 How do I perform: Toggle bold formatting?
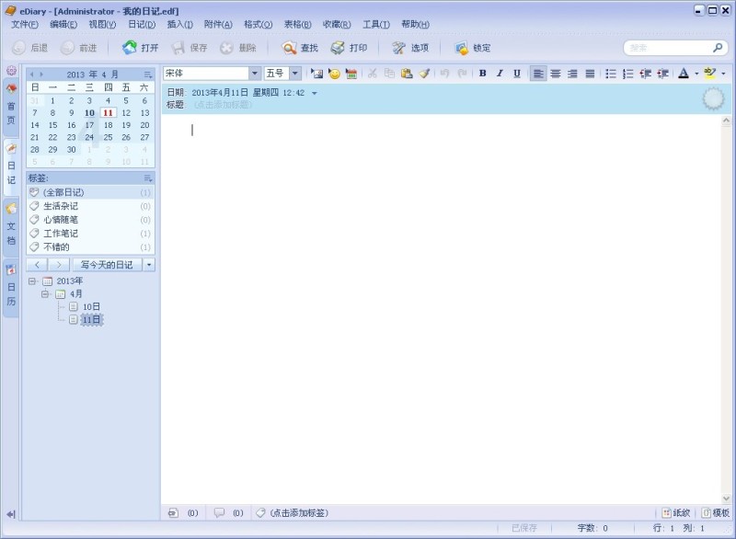click(483, 74)
